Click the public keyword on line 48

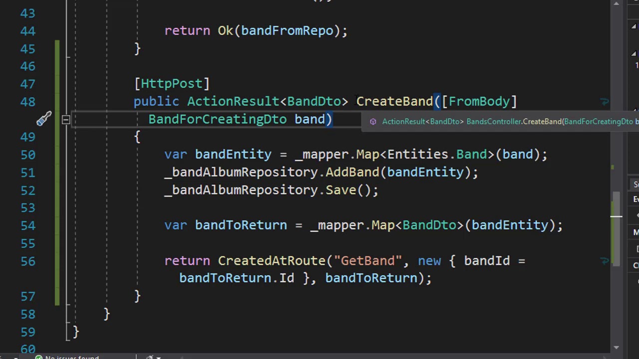[x=156, y=102]
